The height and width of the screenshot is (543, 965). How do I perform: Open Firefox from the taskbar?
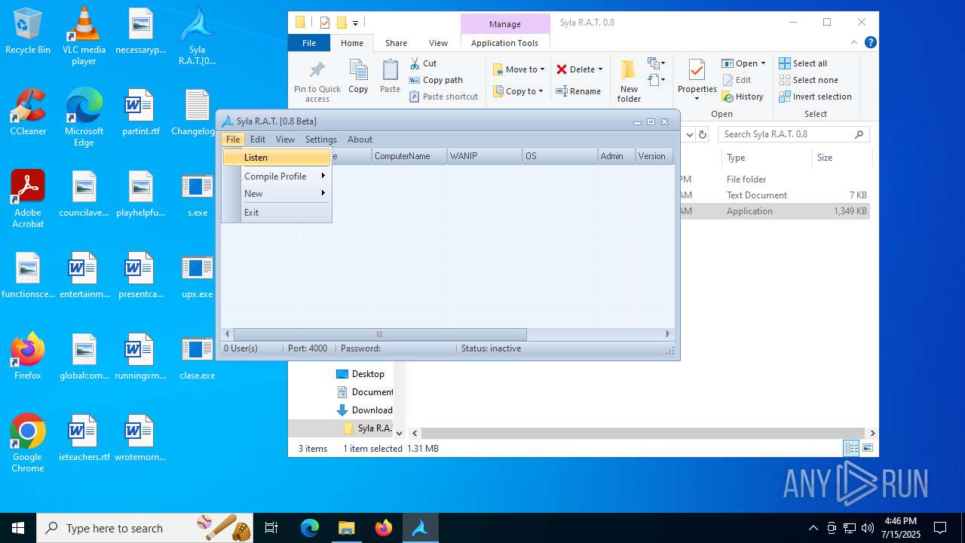click(x=383, y=528)
